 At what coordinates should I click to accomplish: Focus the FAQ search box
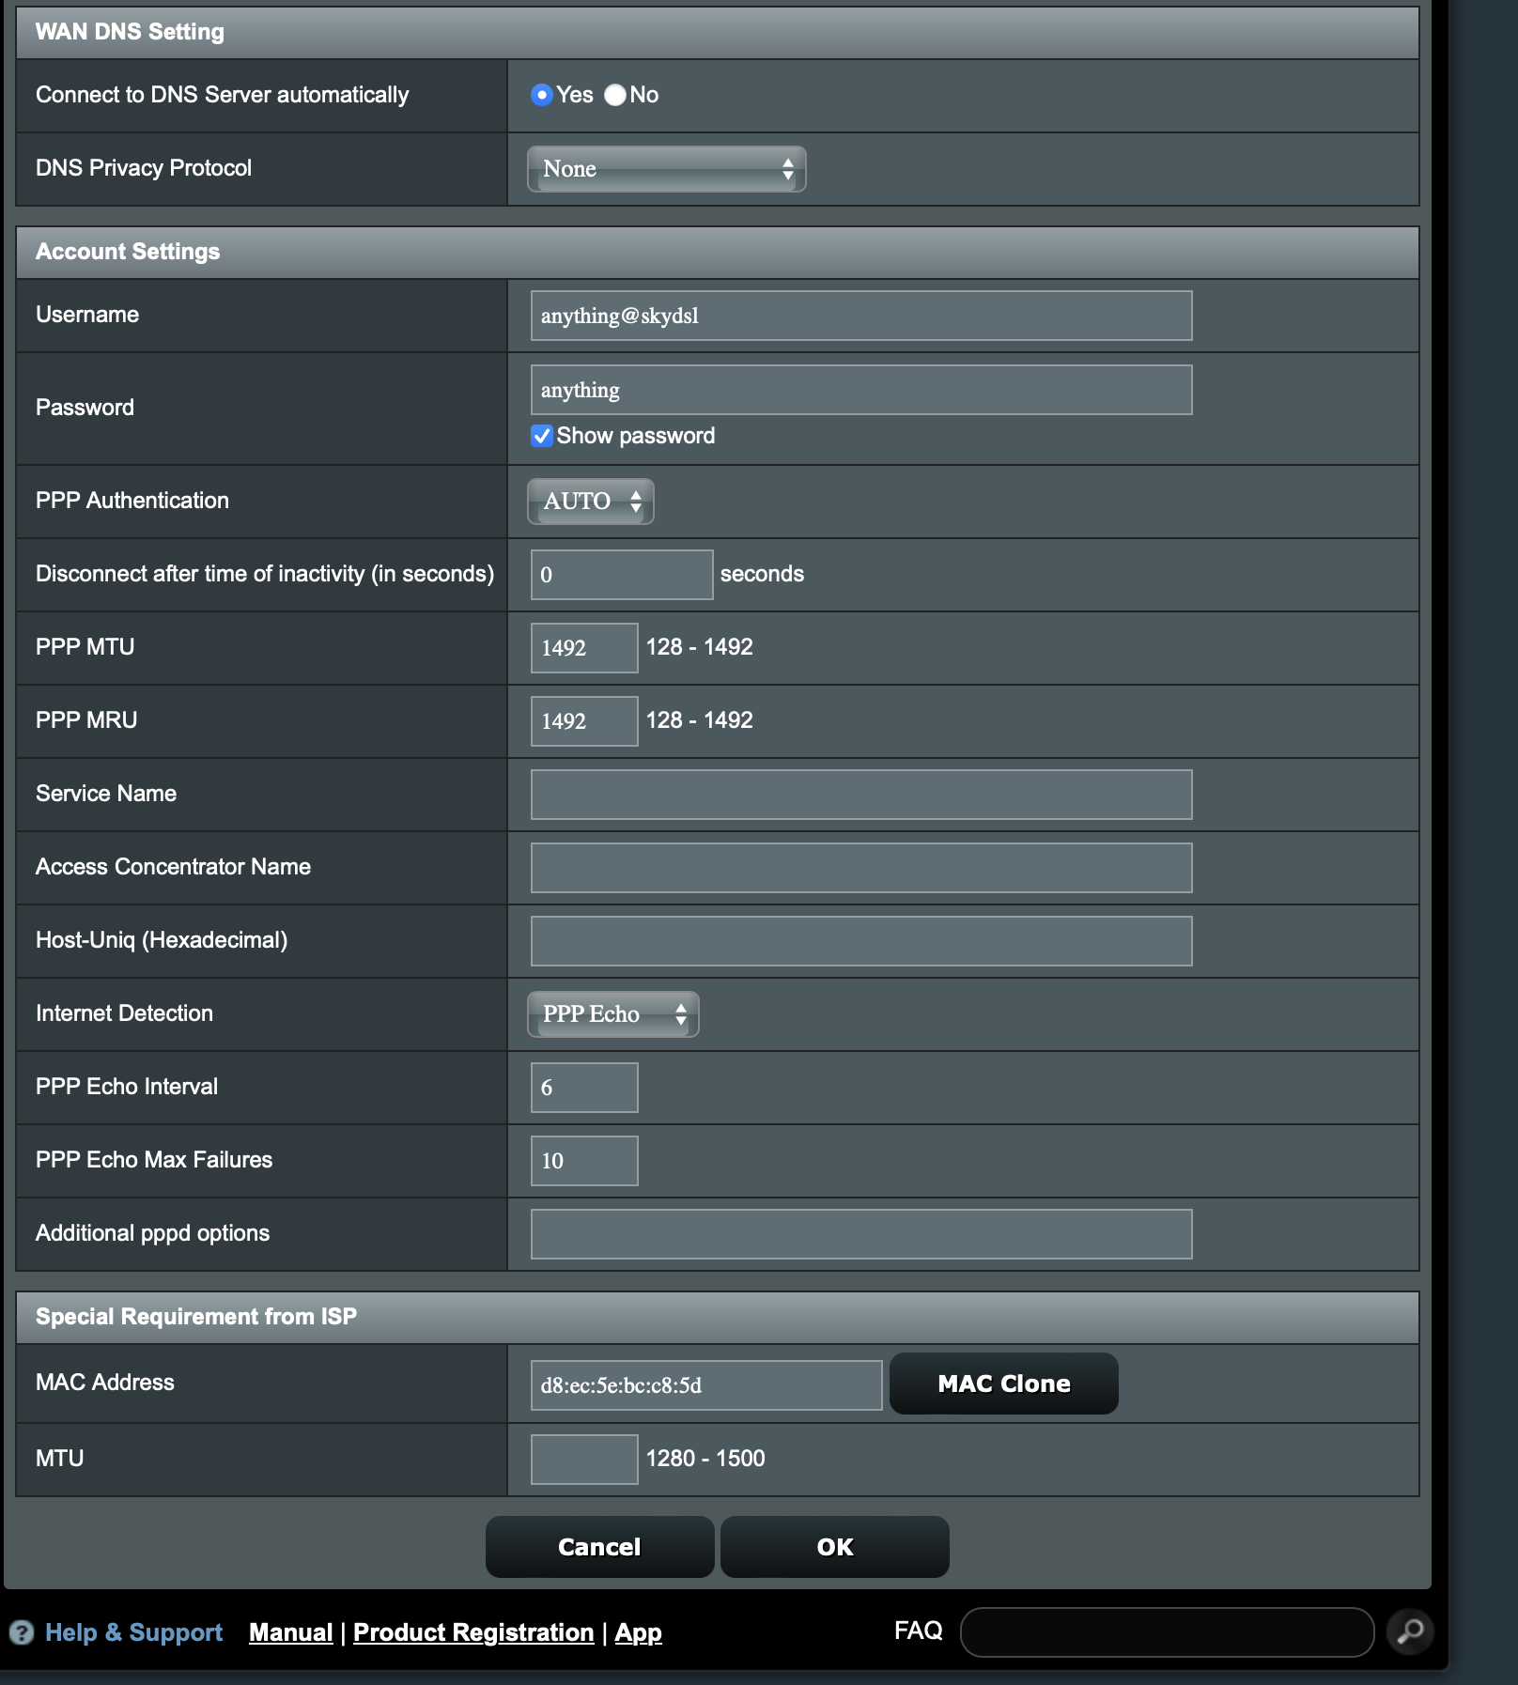pos(1166,1631)
